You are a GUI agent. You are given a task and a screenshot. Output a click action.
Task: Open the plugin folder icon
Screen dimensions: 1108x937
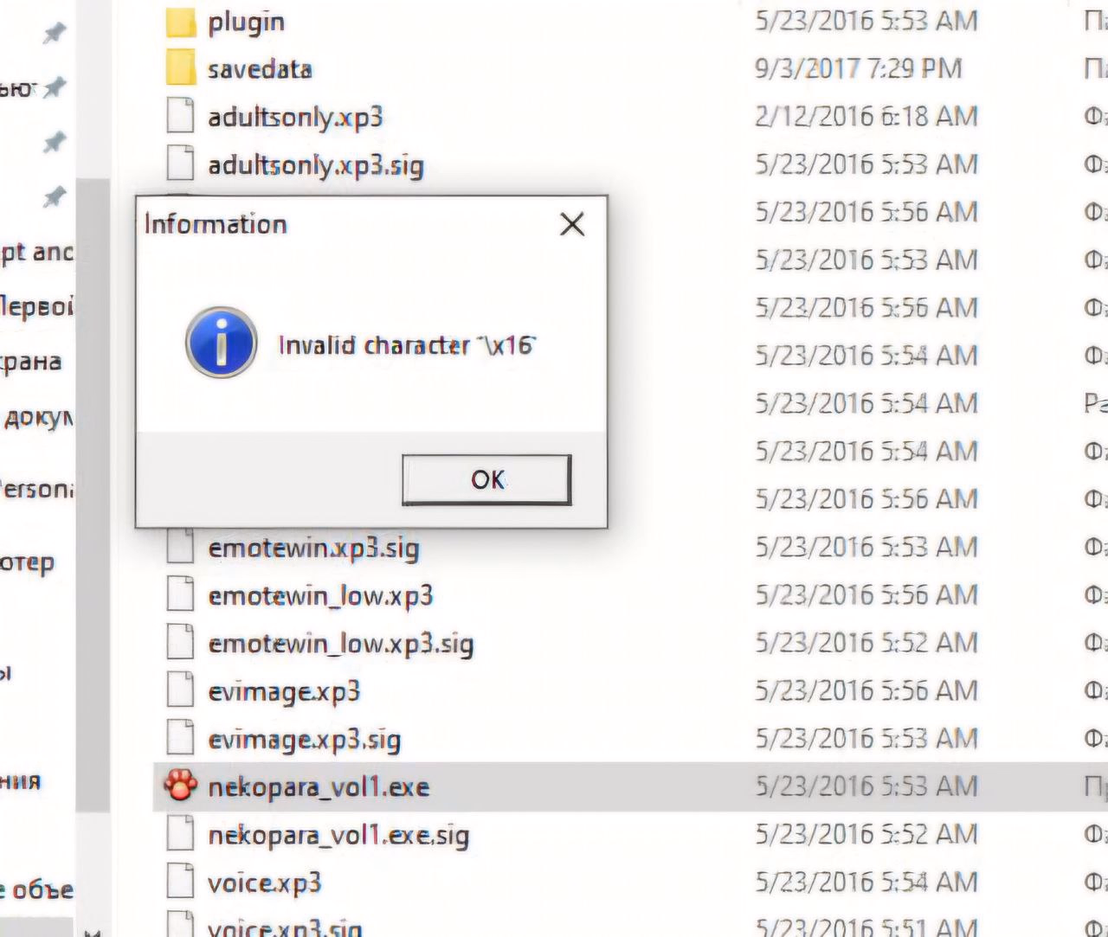pos(180,22)
